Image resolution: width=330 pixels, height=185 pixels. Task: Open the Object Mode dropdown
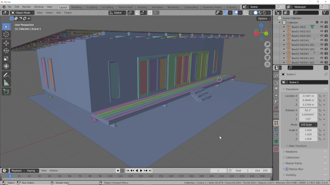coord(22,13)
